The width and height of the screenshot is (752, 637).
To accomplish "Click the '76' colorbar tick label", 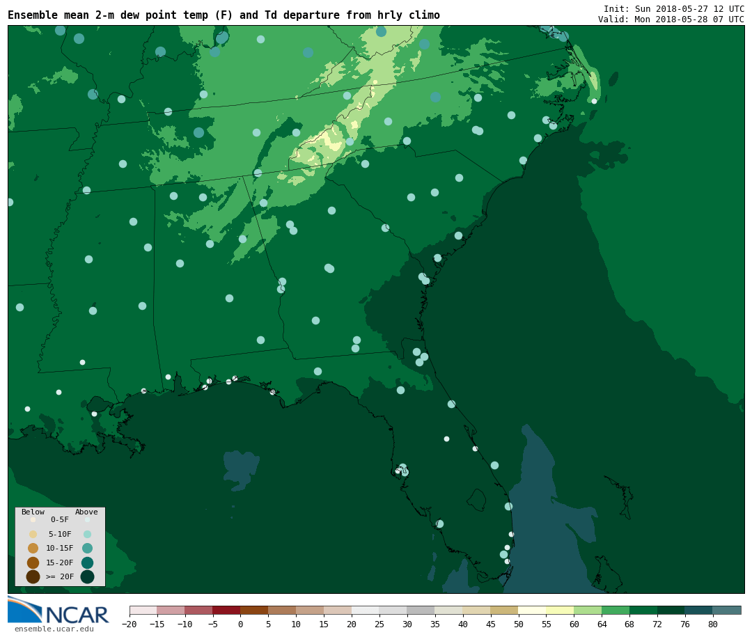I will 685,624.
